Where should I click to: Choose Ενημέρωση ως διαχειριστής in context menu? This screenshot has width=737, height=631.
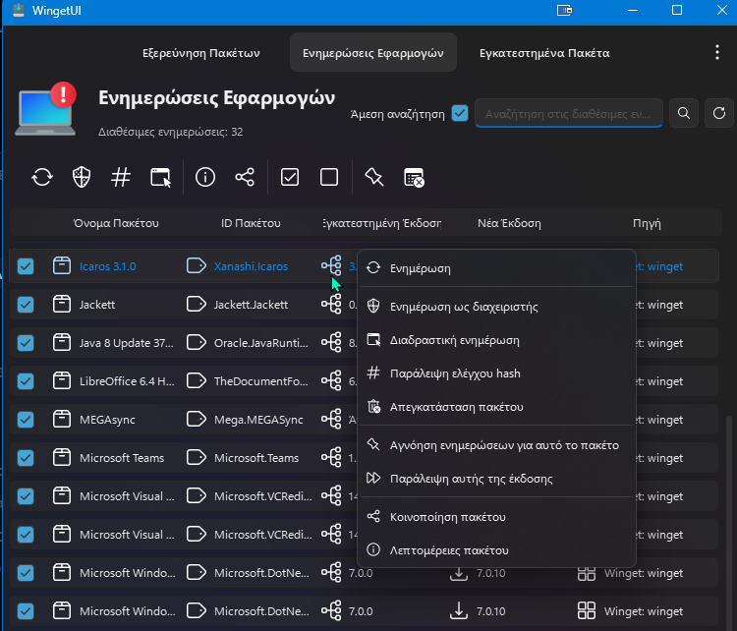click(496, 307)
